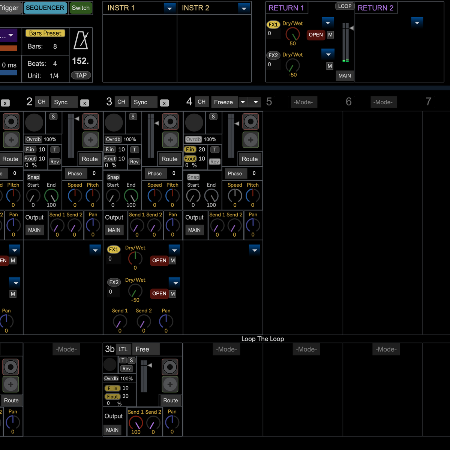Image resolution: width=450 pixels, height=450 pixels.
Task: Click channel 4 Pitch knob
Action: pyautogui.click(x=253, y=196)
